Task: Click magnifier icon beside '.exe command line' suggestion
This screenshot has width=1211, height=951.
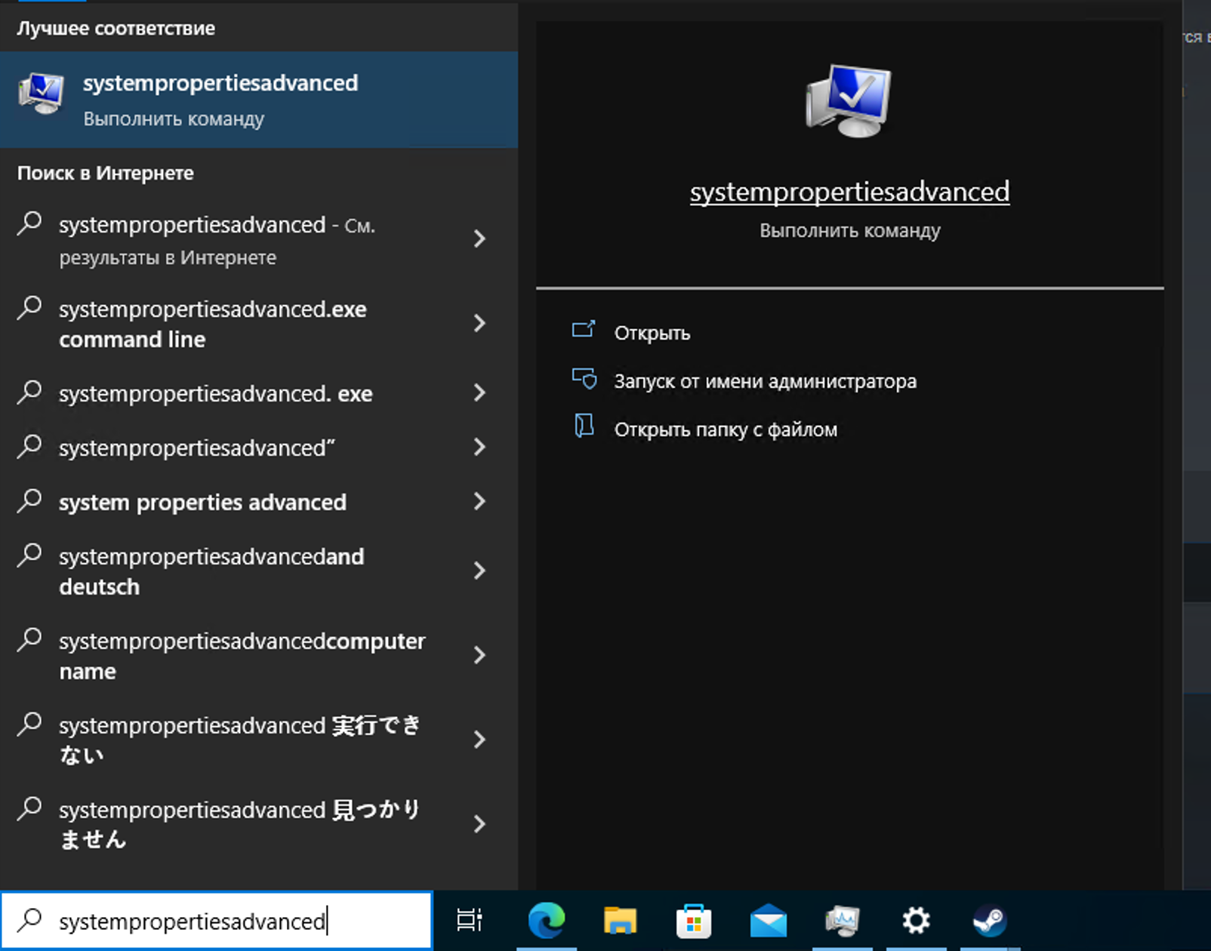Action: pyautogui.click(x=29, y=308)
